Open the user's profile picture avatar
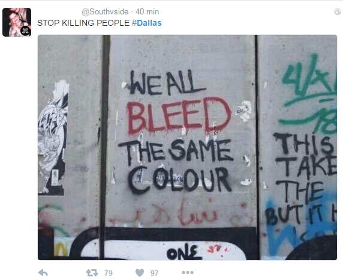The width and height of the screenshot is (343, 280). [x=17, y=22]
